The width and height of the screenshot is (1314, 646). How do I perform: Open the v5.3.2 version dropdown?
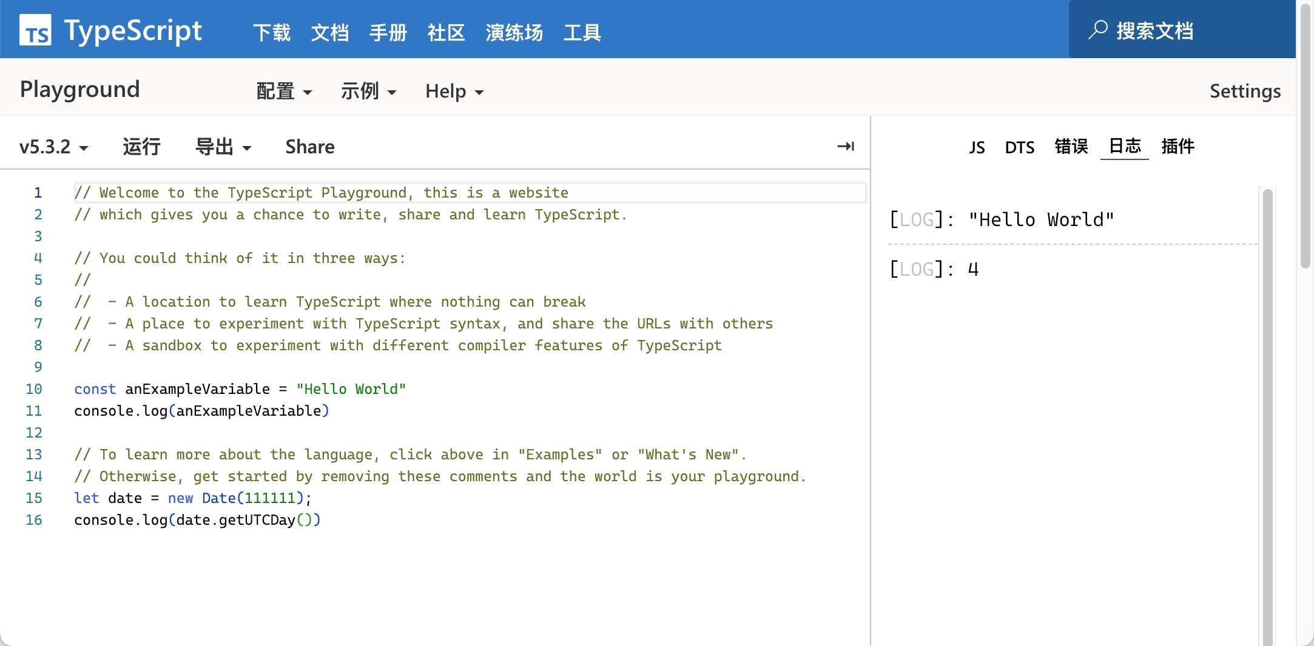point(53,147)
